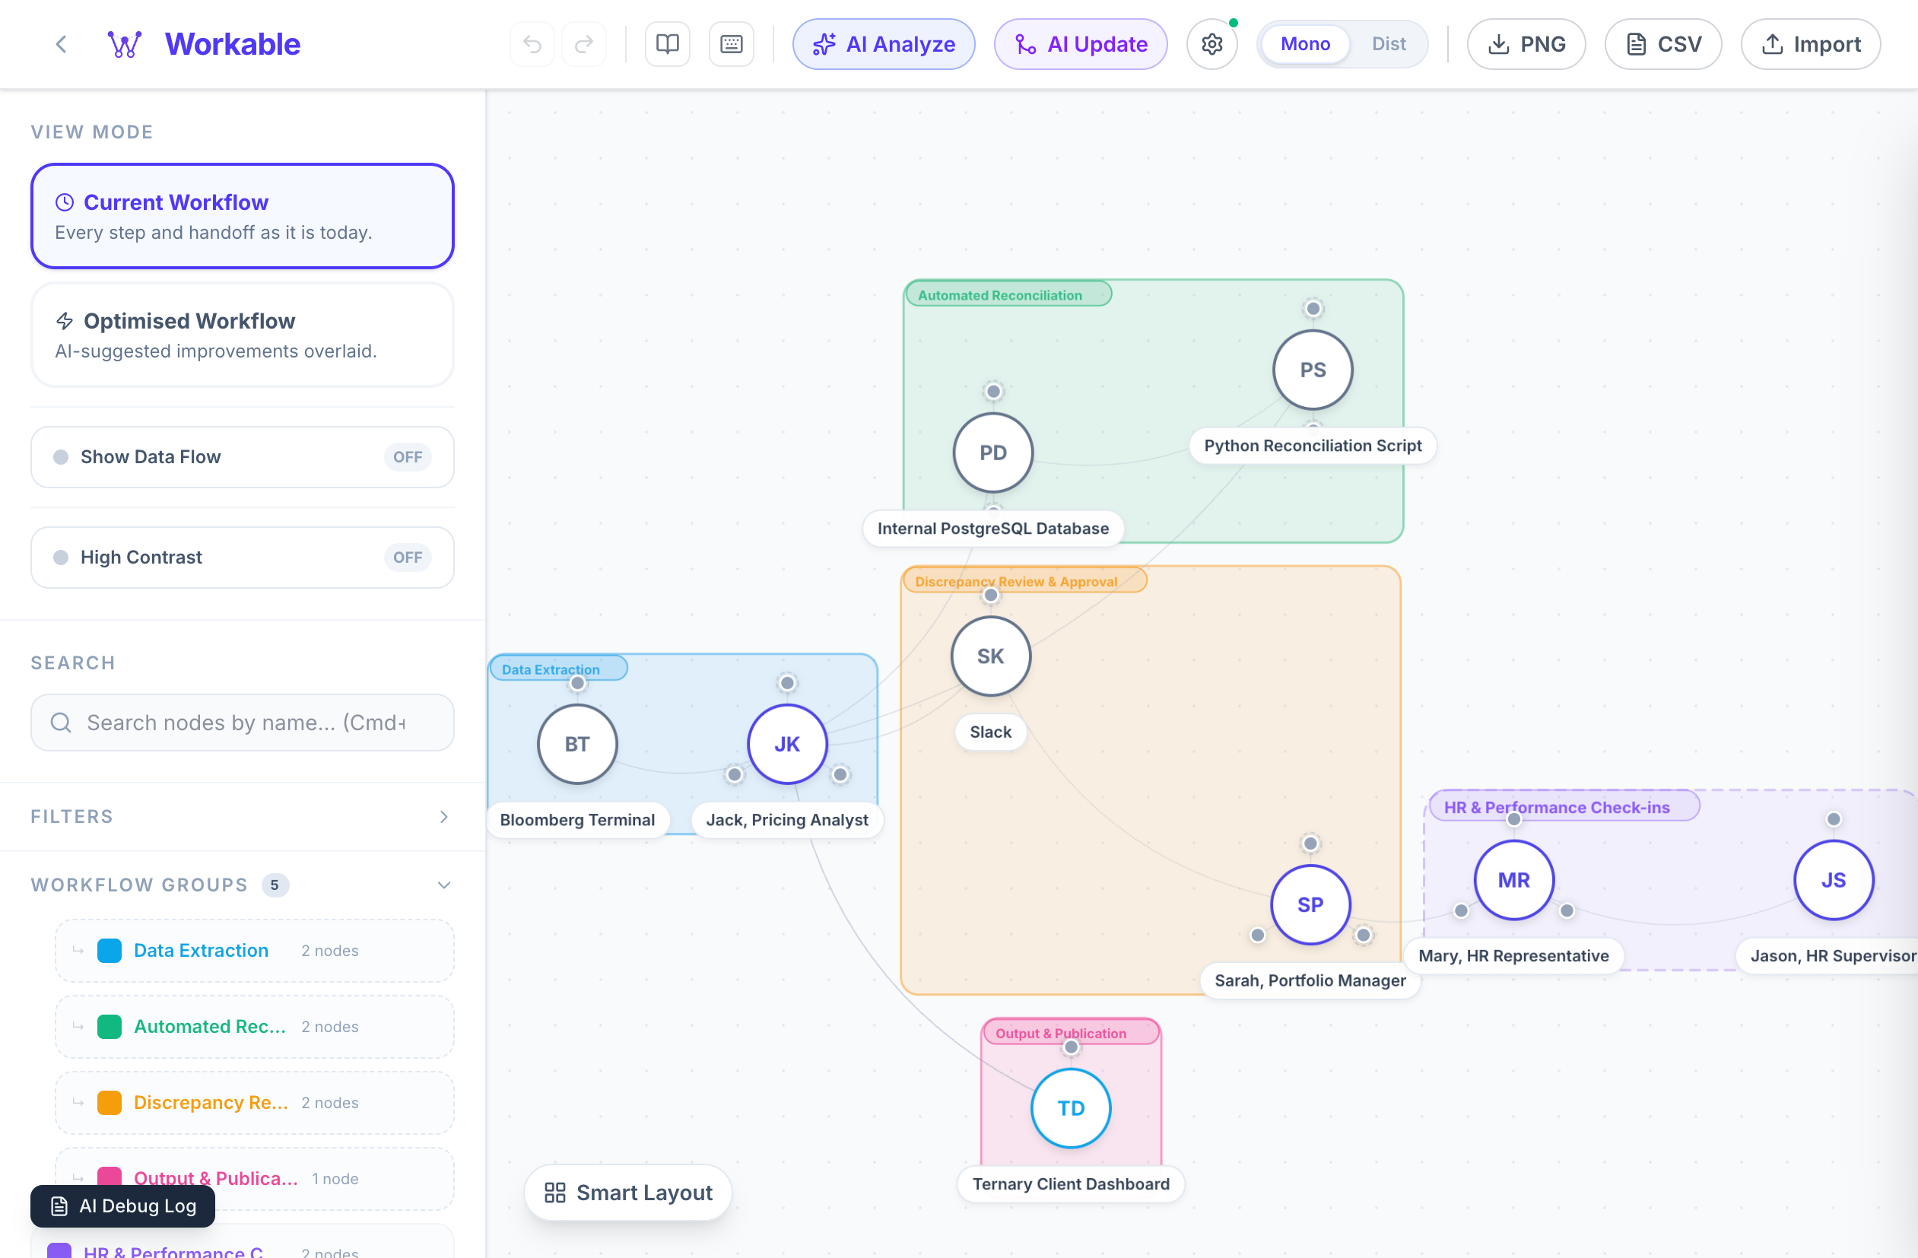Viewport: 1918px width, 1258px height.
Task: Open the book guide icon
Action: pyautogui.click(x=667, y=44)
